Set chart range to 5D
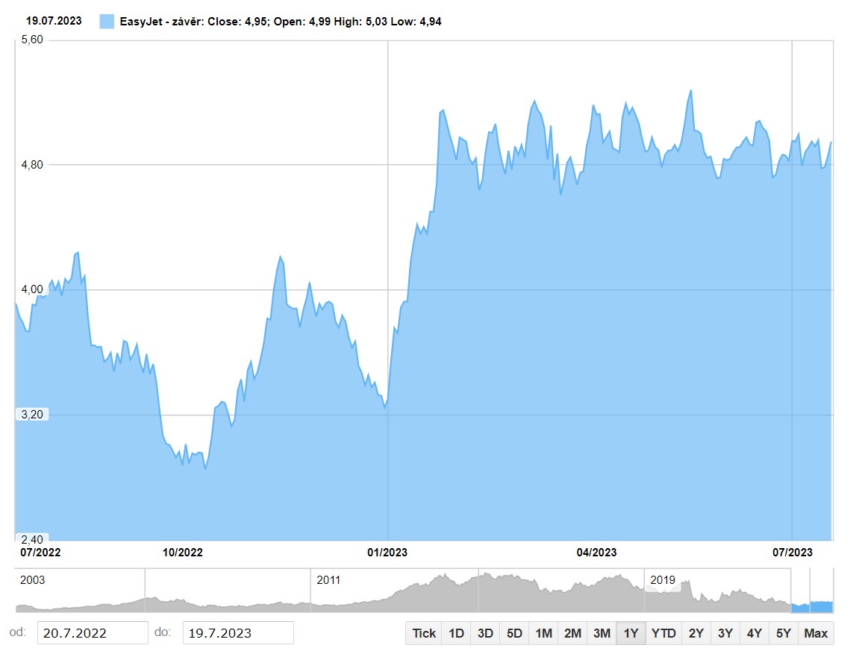The height and width of the screenshot is (654, 862). coord(514,633)
